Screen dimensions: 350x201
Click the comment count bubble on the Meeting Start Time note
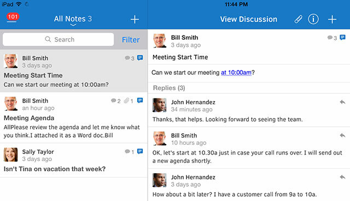130,58
